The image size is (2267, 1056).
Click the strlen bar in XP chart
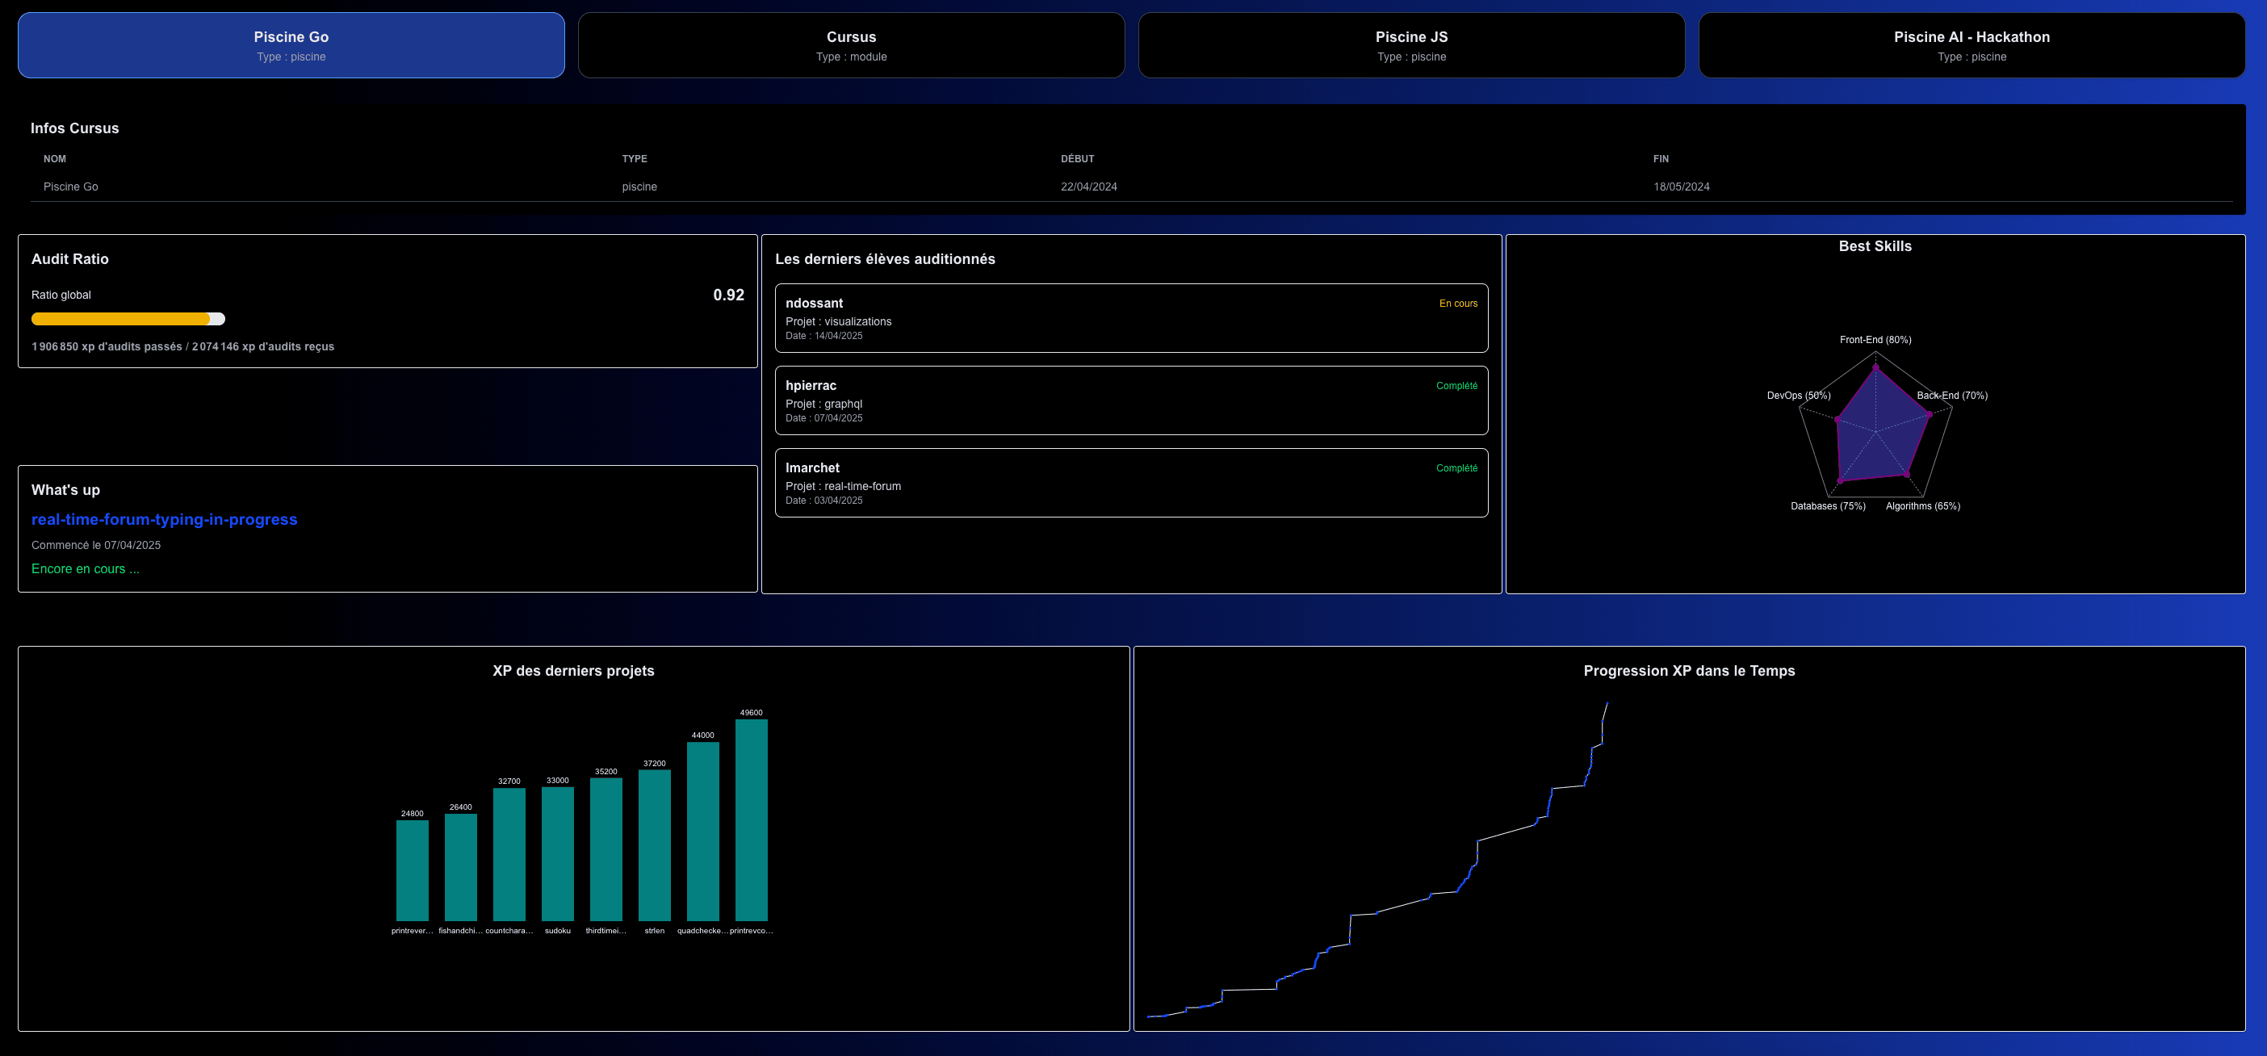click(654, 845)
